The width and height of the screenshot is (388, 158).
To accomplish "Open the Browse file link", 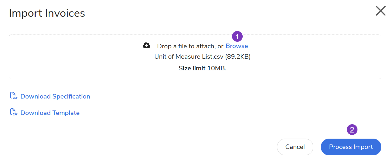I will [237, 46].
